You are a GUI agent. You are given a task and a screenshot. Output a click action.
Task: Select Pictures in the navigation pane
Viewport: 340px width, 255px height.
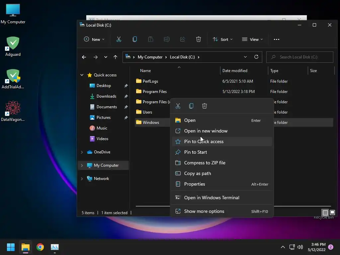click(x=104, y=118)
